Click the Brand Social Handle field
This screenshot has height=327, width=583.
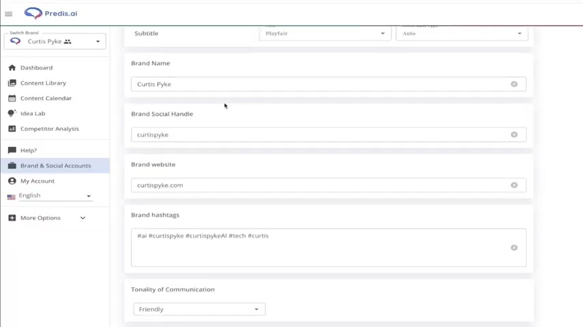[x=328, y=135]
